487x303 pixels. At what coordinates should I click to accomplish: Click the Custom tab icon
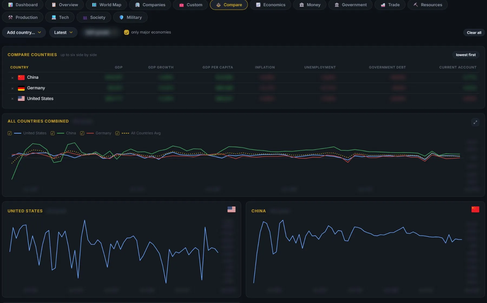(182, 5)
